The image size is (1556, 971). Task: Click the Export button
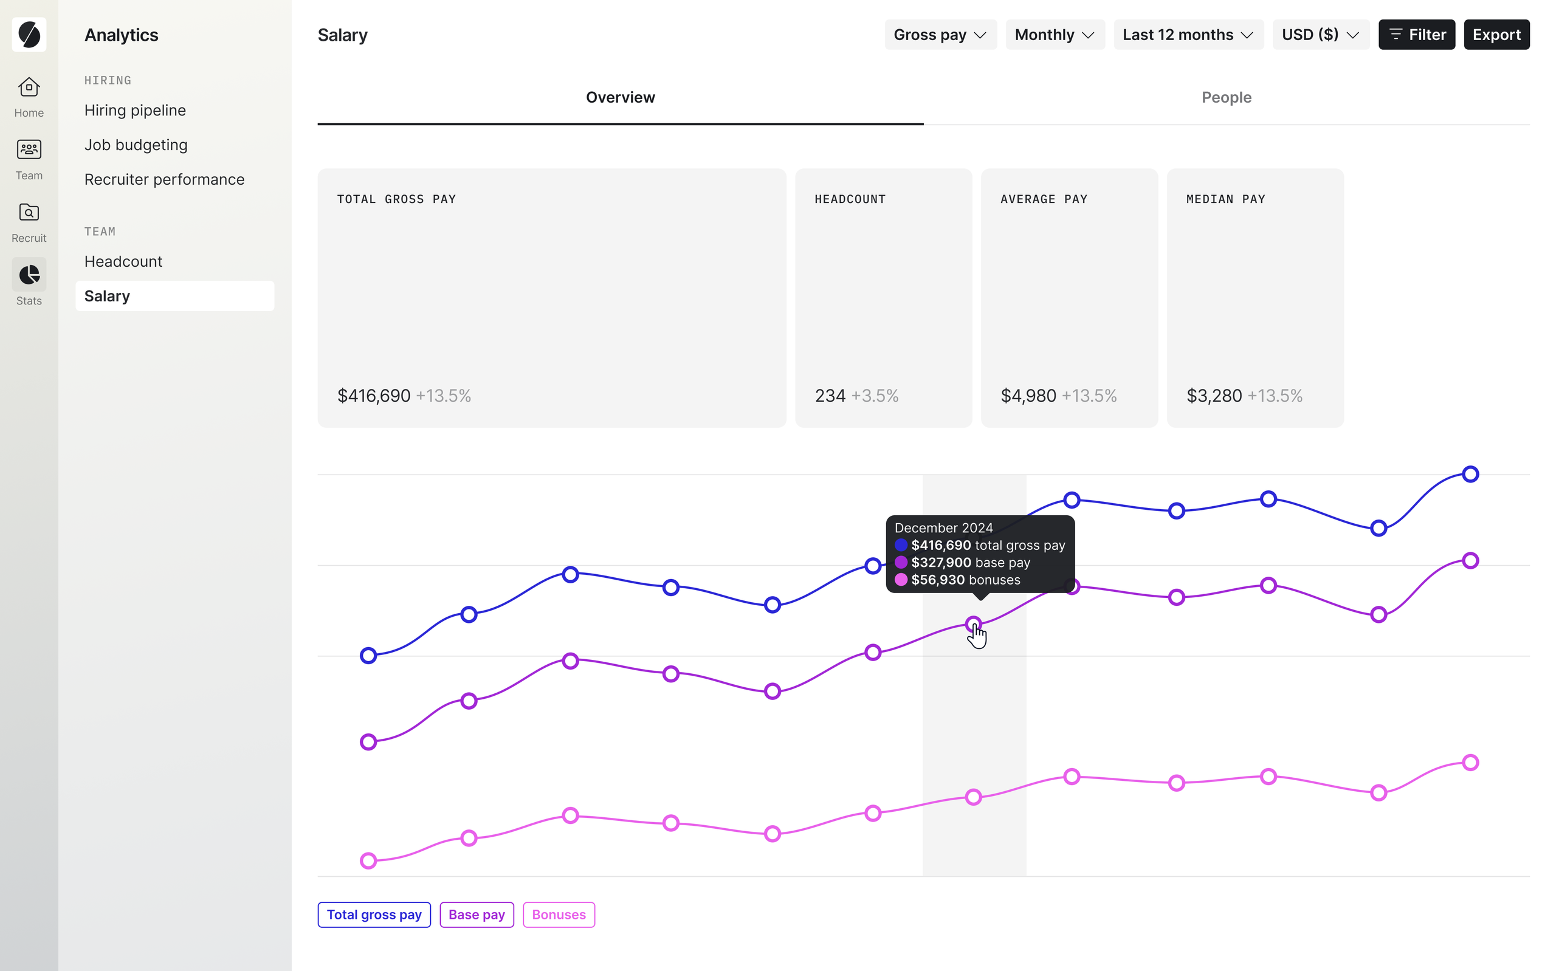pos(1496,35)
